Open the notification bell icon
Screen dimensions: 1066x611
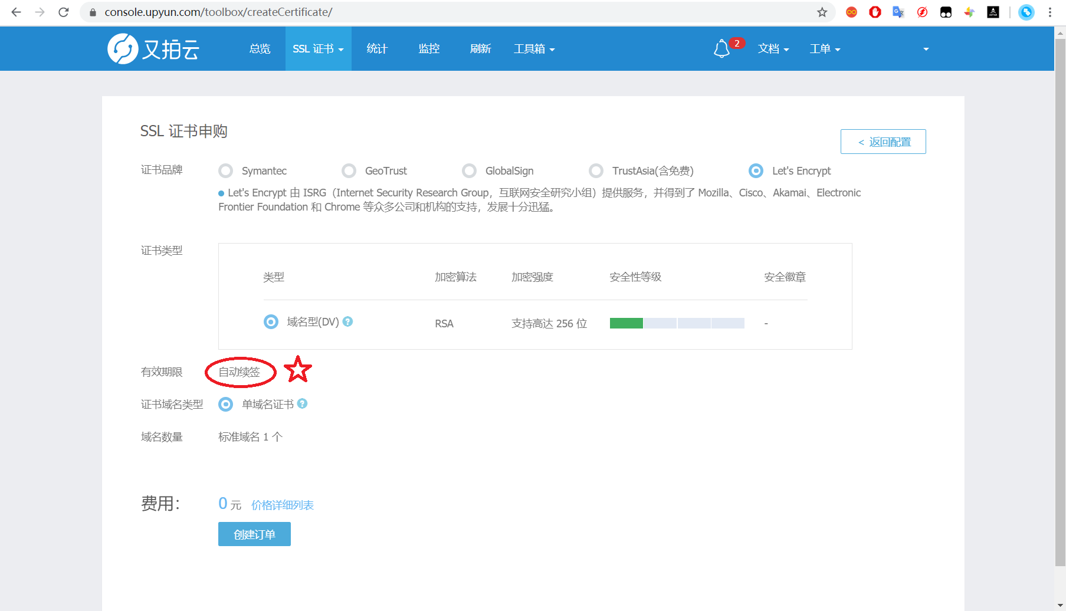coord(721,48)
